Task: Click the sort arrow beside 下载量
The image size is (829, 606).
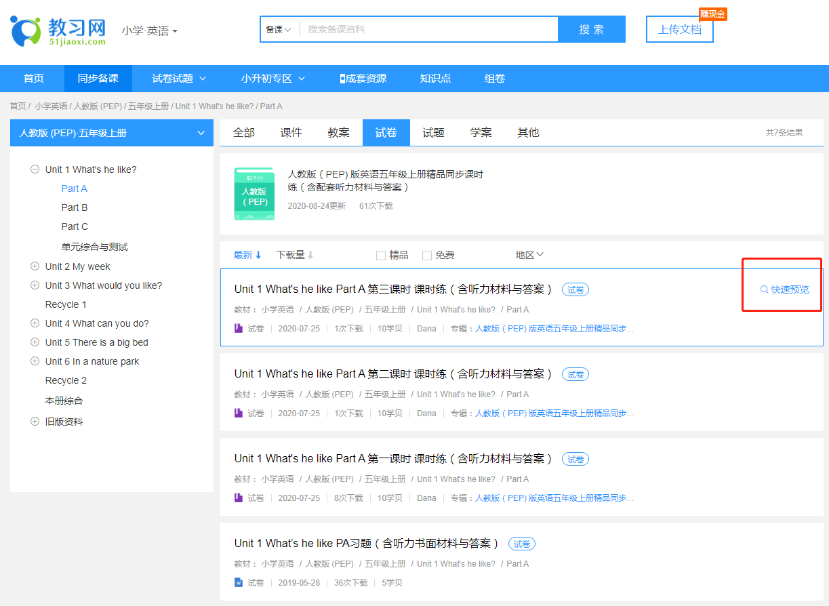Action: (310, 256)
